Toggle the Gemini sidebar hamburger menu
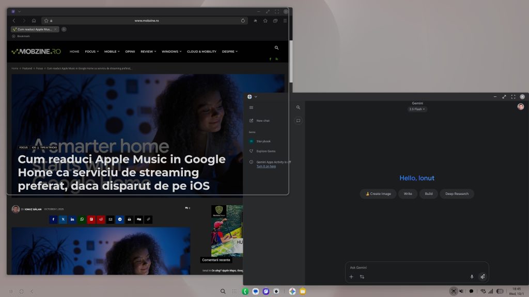 coord(251,108)
